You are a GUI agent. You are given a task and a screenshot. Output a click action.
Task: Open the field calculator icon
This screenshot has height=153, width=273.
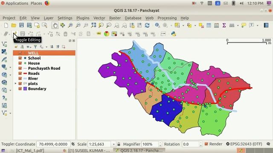point(216,25)
